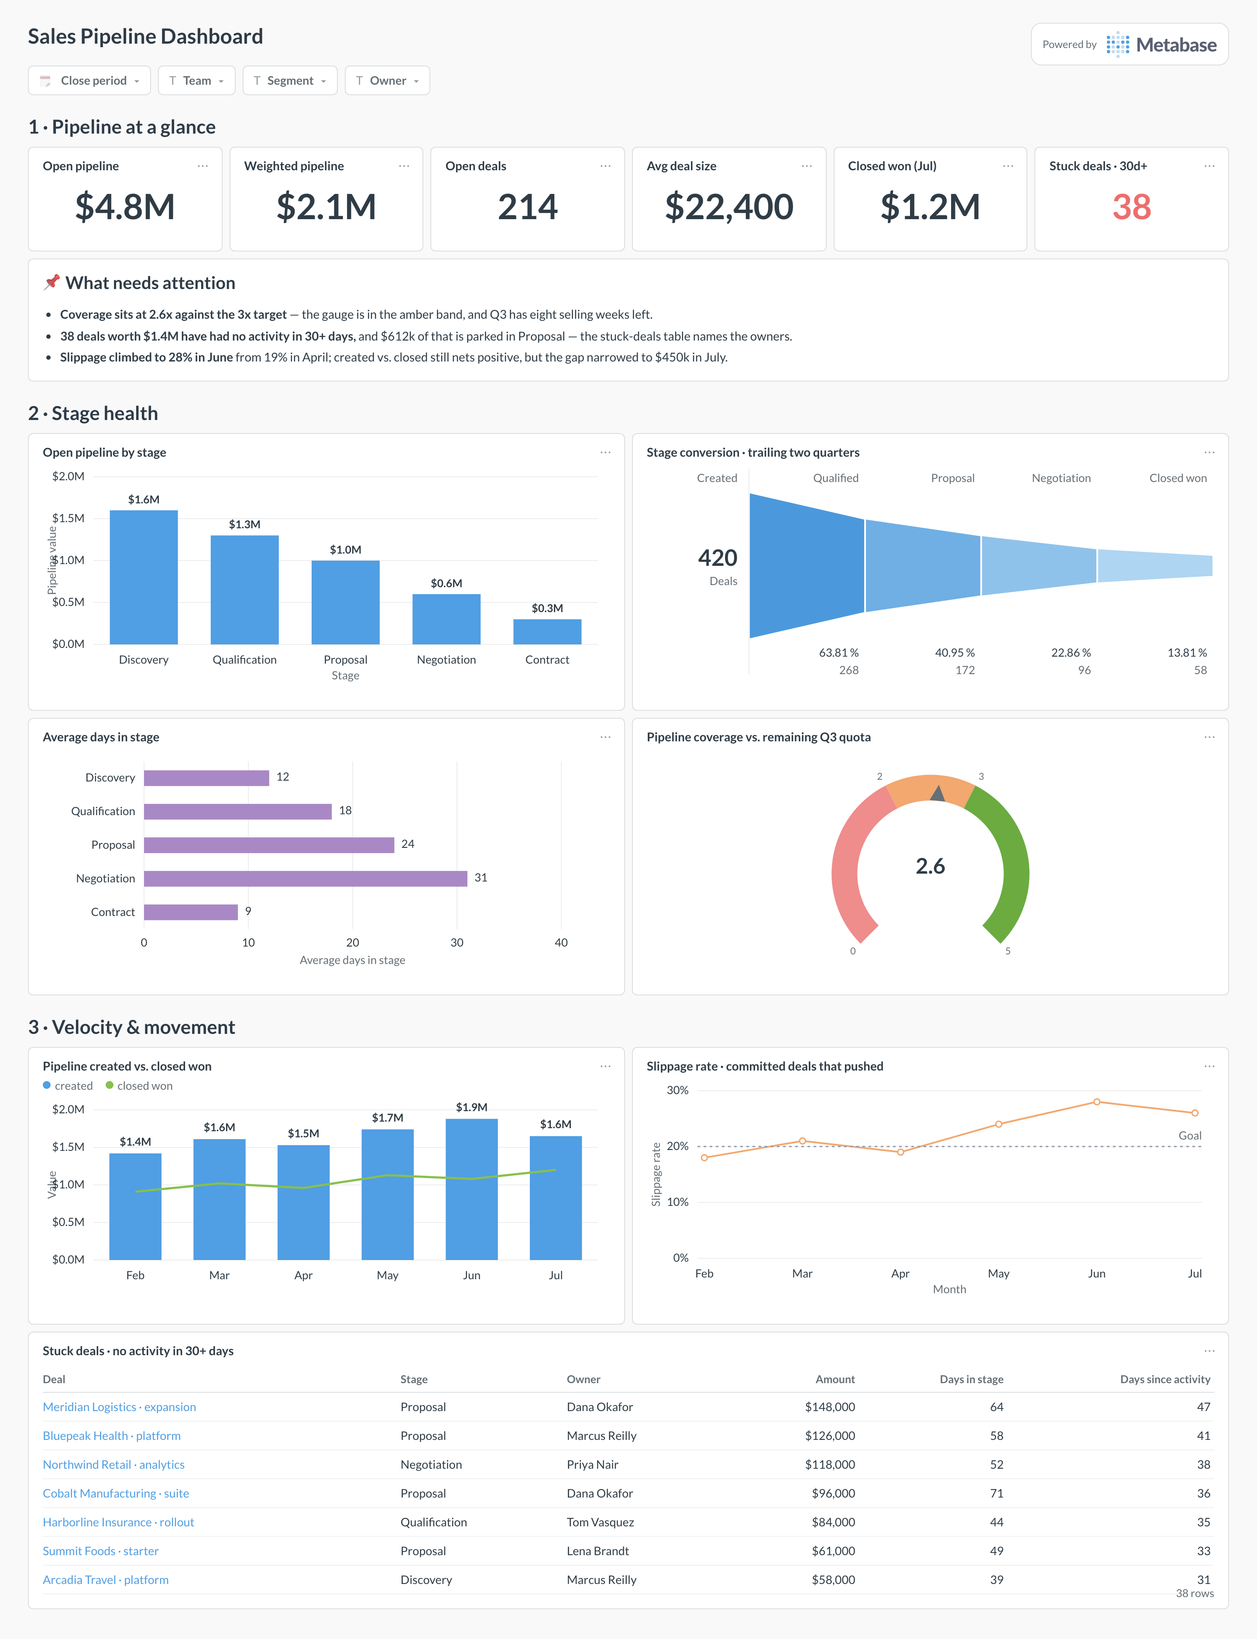Sort table by the Deal column header
Screen dimensions: 1257x1639
[54, 1379]
